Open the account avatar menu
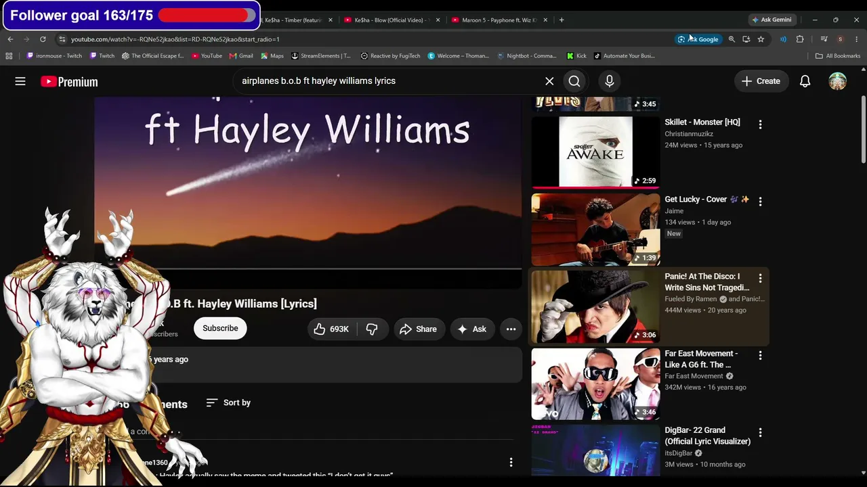The height and width of the screenshot is (487, 867). [838, 81]
